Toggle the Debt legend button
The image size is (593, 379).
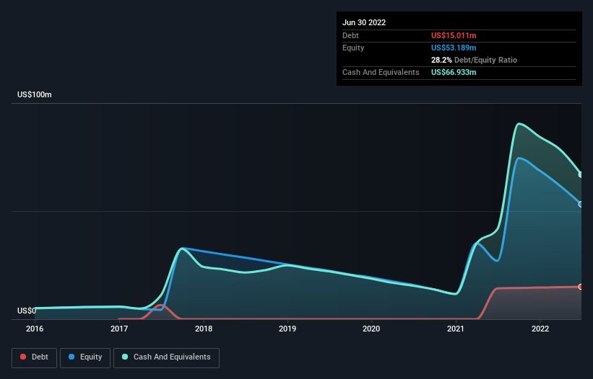coord(34,357)
